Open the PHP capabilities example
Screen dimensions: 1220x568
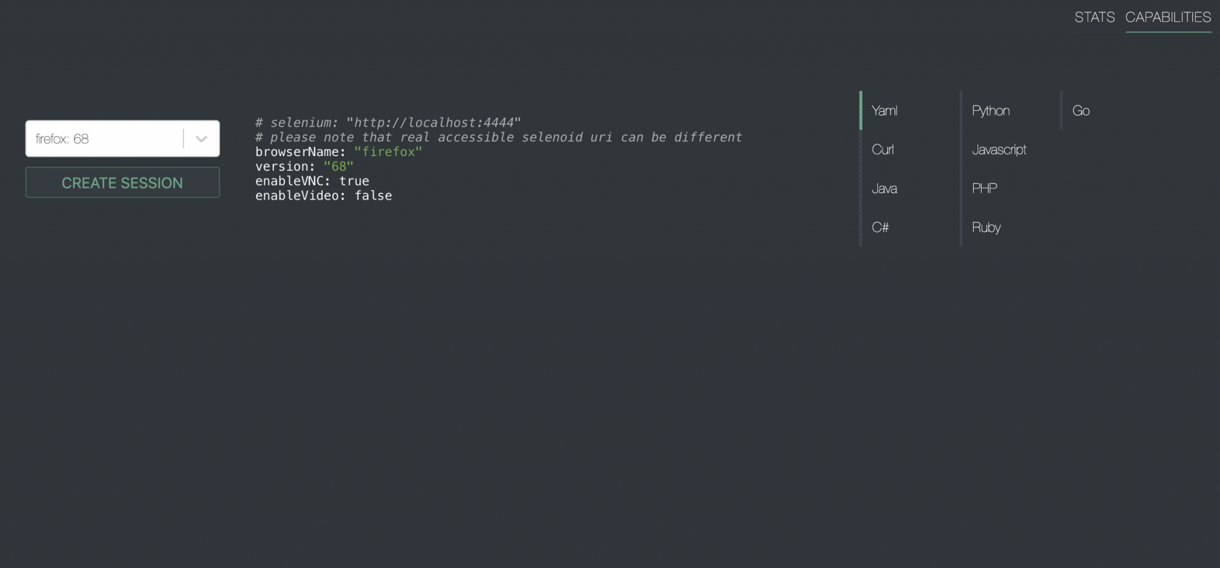coord(984,188)
